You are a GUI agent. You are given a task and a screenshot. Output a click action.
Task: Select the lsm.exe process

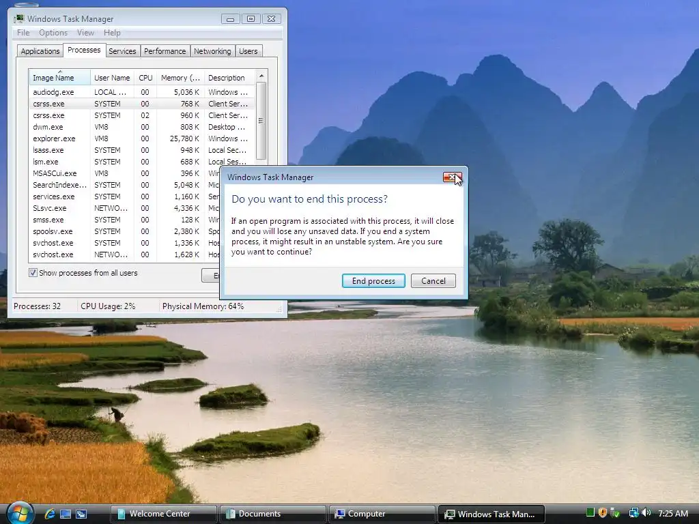coord(142,162)
